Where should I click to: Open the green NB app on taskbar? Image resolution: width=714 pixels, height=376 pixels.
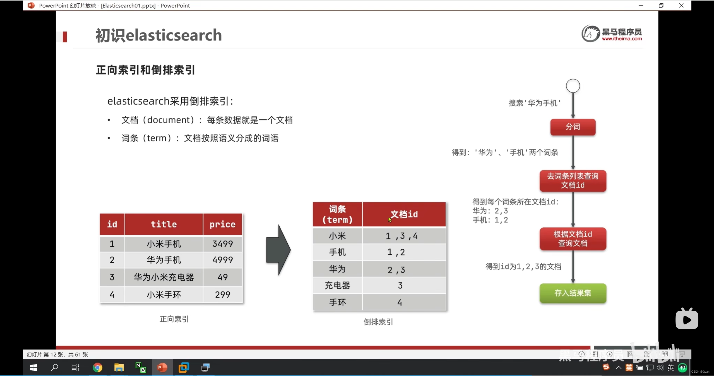tap(140, 367)
